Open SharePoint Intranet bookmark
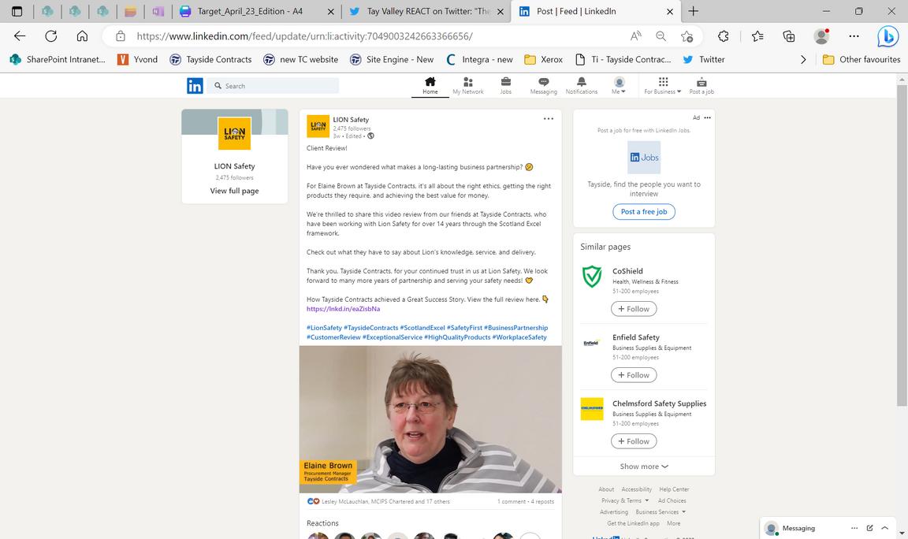 tap(58, 59)
